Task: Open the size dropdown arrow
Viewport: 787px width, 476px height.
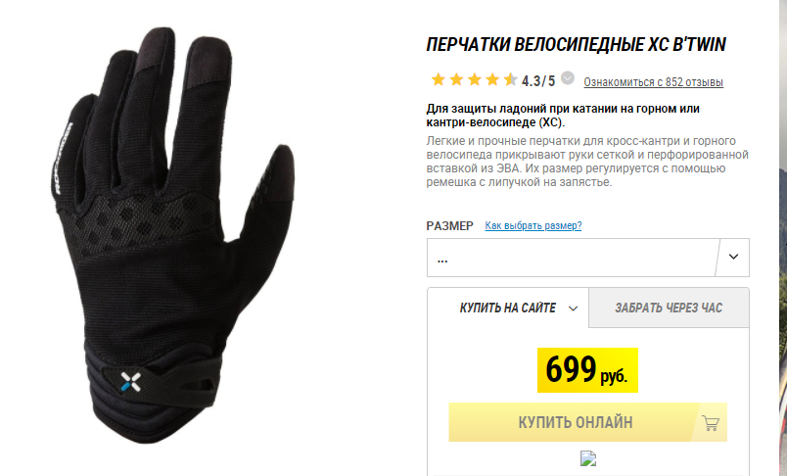Action: tap(733, 257)
